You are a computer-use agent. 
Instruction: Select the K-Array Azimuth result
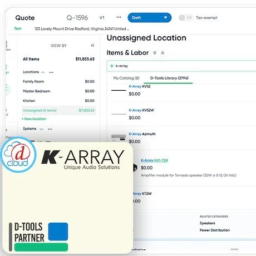tap(142, 134)
